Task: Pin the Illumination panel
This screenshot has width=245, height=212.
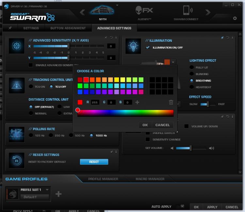Action: click(x=222, y=38)
